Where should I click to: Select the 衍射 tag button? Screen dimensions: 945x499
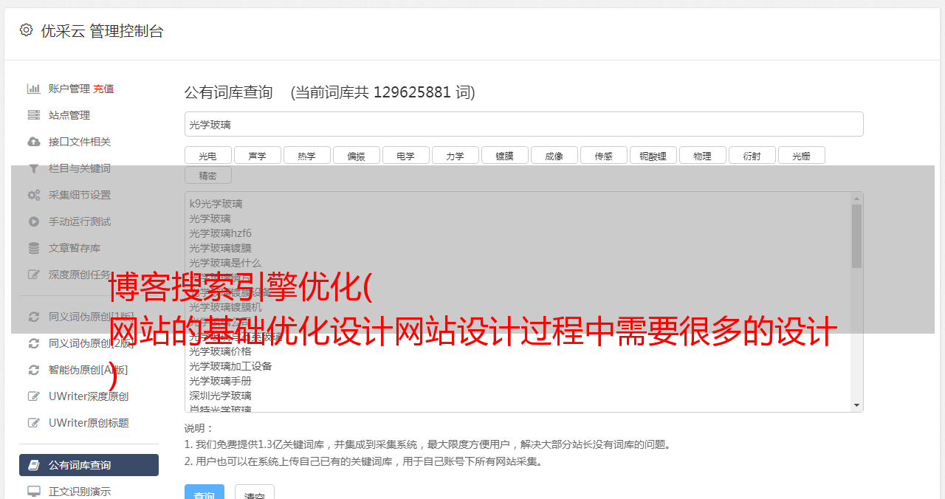(x=752, y=155)
